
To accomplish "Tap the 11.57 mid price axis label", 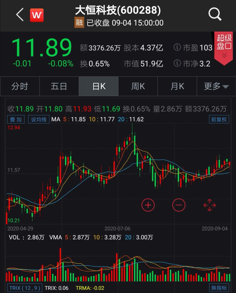I will (x=14, y=170).
